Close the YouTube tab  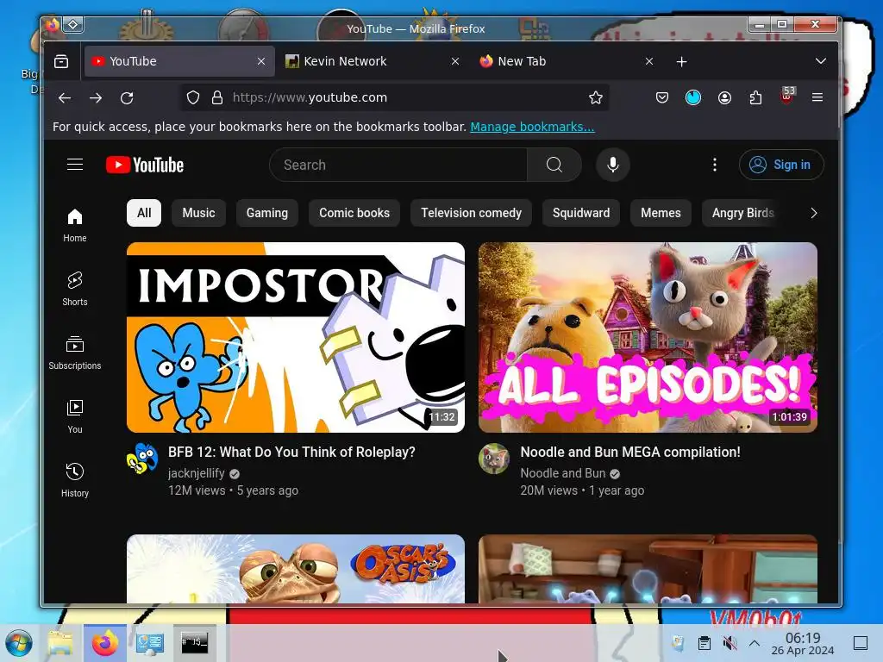pos(261,61)
